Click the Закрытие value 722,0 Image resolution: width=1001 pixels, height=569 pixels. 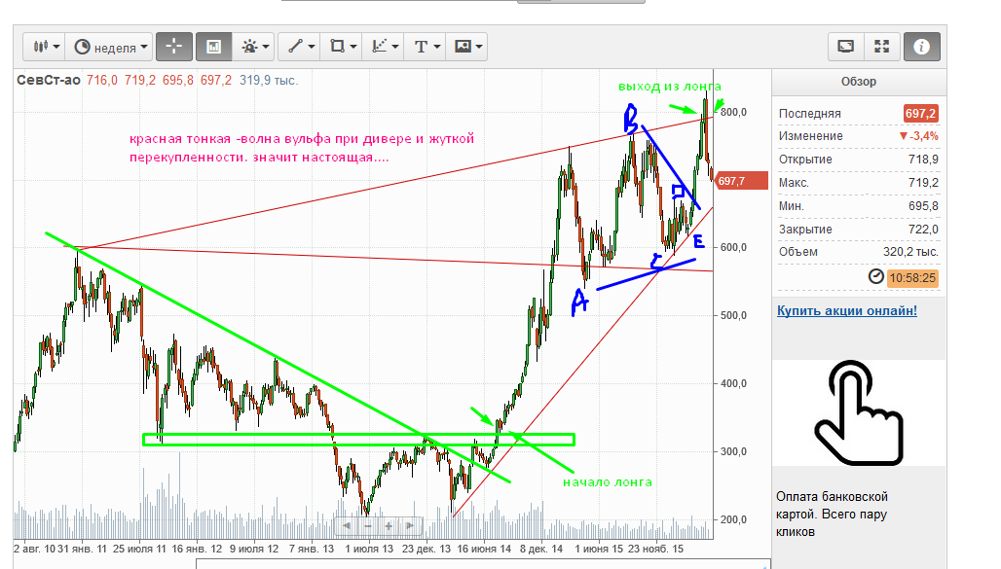923,229
